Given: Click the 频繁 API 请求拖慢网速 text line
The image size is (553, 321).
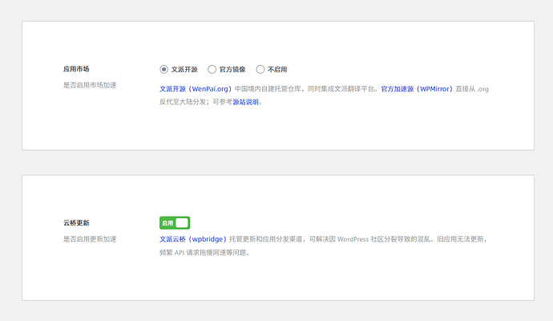Looking at the screenshot, I should tap(204, 252).
